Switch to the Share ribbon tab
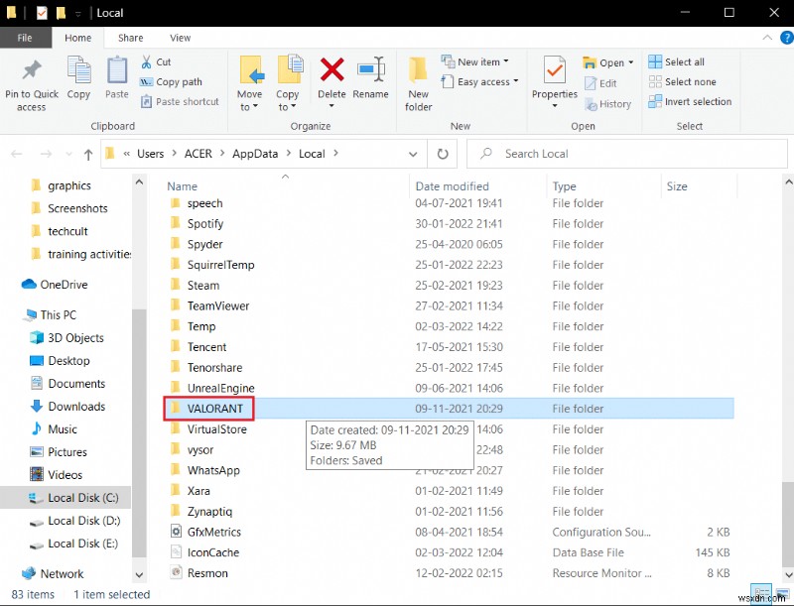Image resolution: width=794 pixels, height=606 pixels. coord(131,38)
